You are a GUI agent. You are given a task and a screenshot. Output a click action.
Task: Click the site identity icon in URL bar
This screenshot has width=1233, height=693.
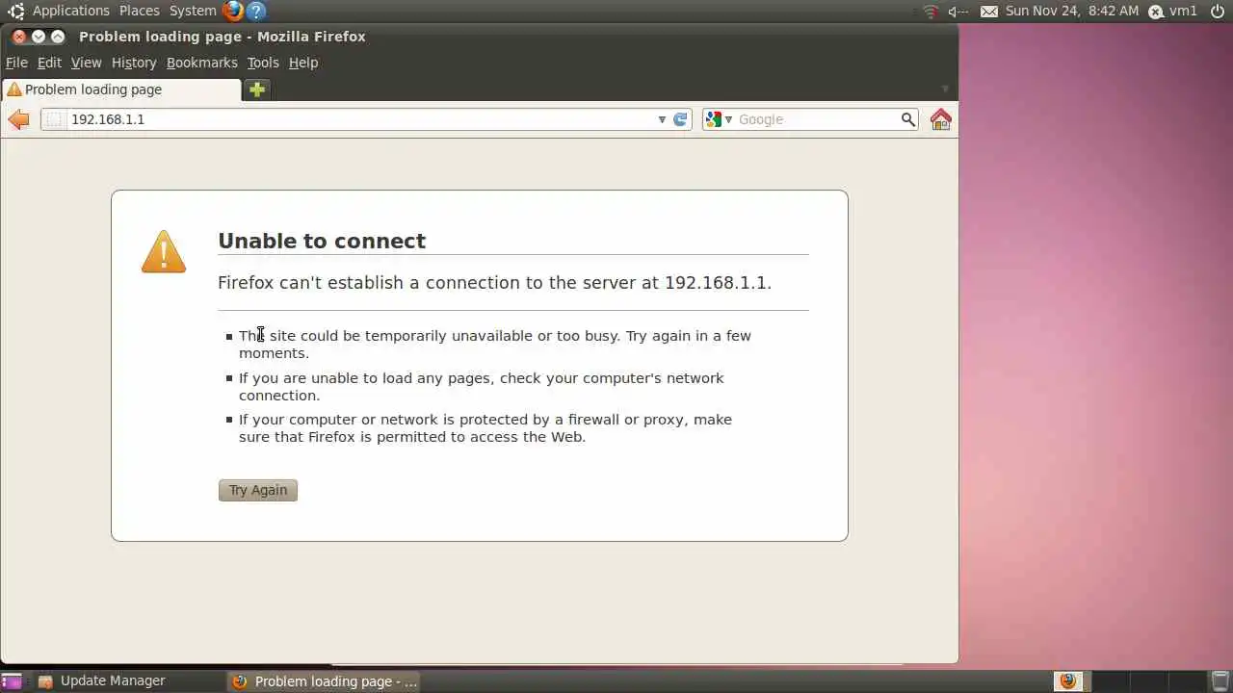(x=54, y=119)
